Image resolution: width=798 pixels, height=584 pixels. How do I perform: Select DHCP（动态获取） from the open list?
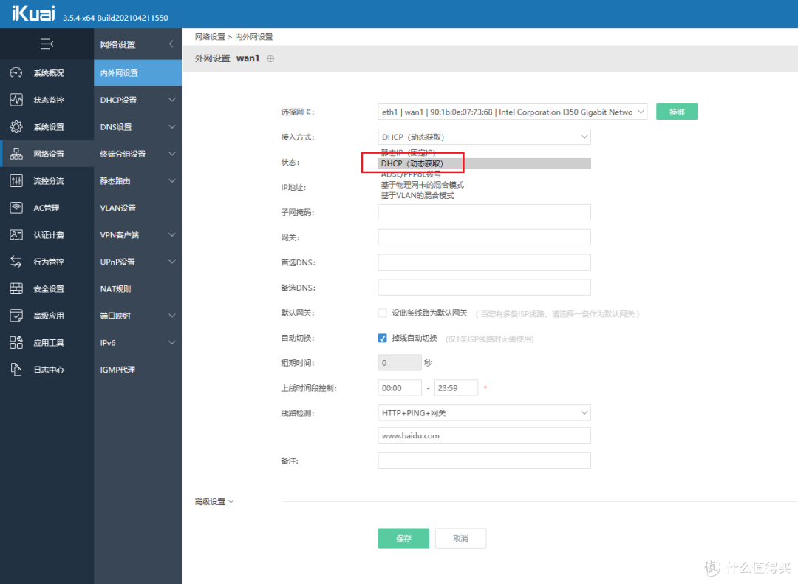pos(414,163)
